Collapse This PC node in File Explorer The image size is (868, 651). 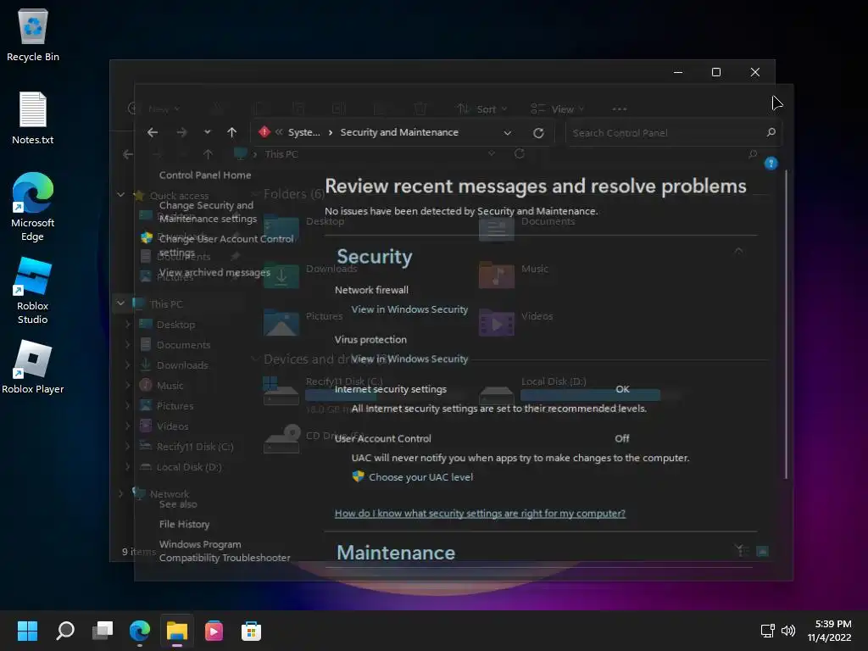point(120,303)
